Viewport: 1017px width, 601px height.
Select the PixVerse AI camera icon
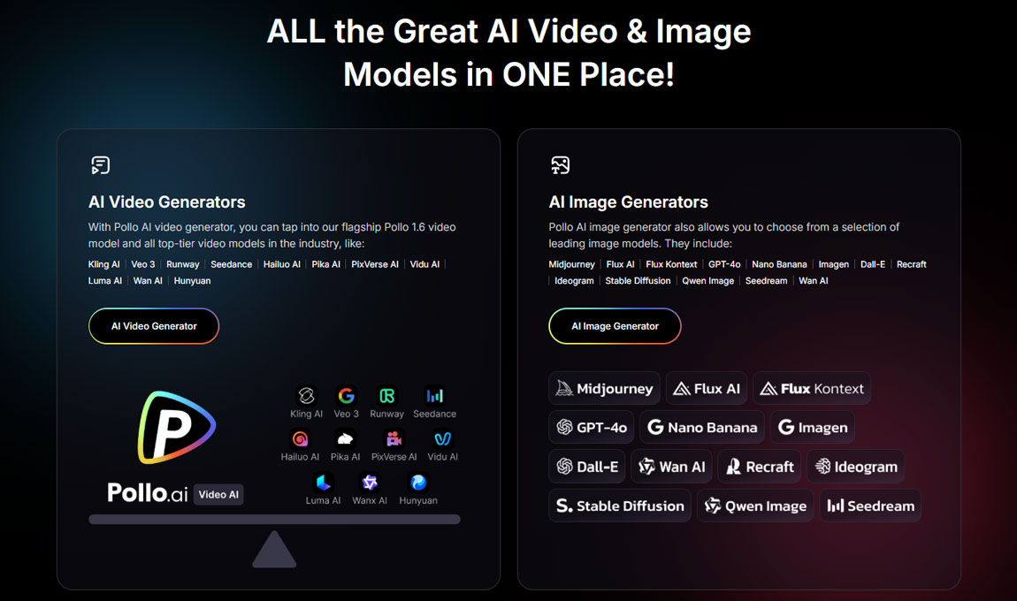pos(394,439)
